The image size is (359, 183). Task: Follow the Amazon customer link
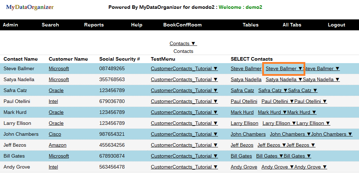tap(57, 145)
